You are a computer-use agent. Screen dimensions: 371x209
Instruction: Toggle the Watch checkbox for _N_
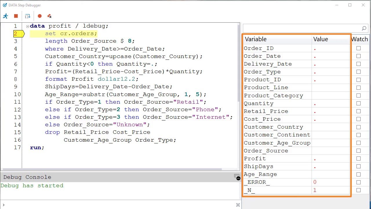pos(359,190)
